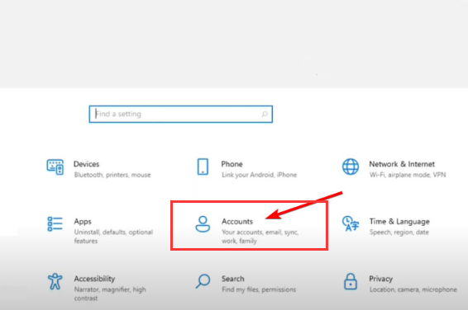This screenshot has height=310, width=468.
Task: Click the Time & Language clock icon
Action: pyautogui.click(x=351, y=223)
